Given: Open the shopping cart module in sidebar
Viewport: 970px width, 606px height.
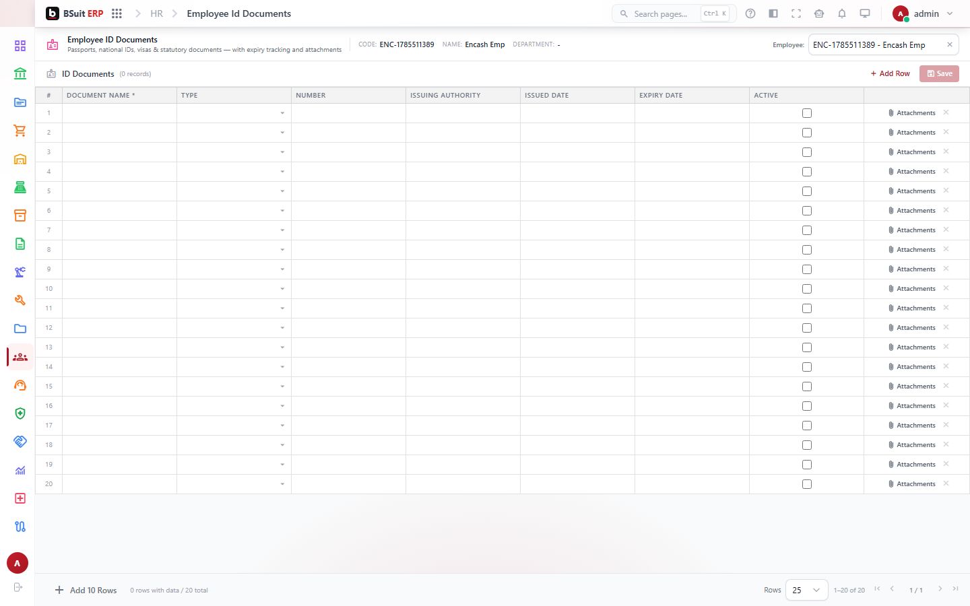Looking at the screenshot, I should point(20,131).
